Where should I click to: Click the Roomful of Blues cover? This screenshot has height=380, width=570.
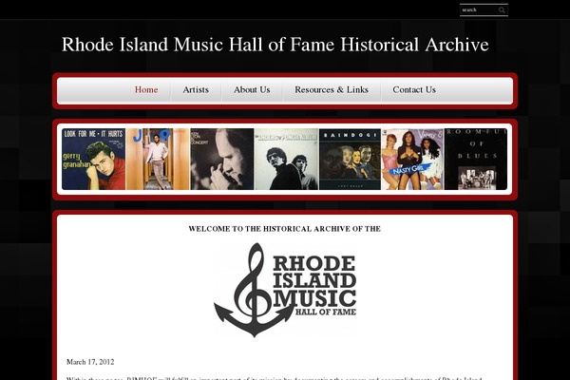(476, 159)
